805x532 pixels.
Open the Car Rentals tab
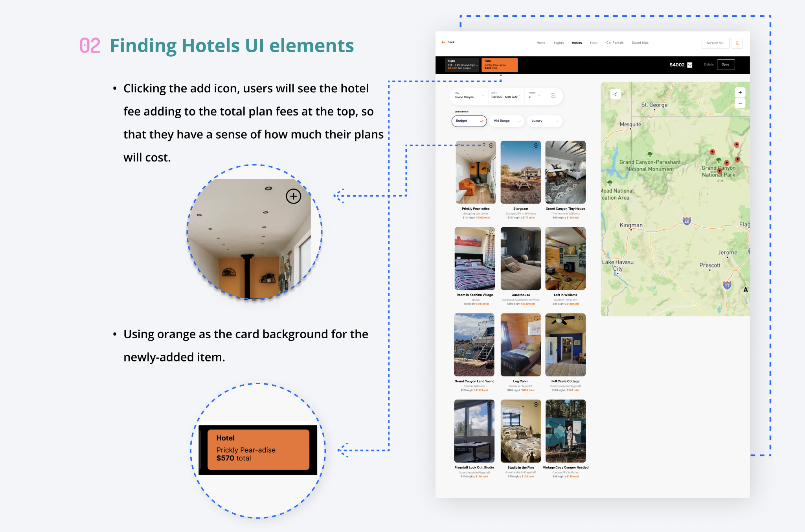(x=614, y=43)
